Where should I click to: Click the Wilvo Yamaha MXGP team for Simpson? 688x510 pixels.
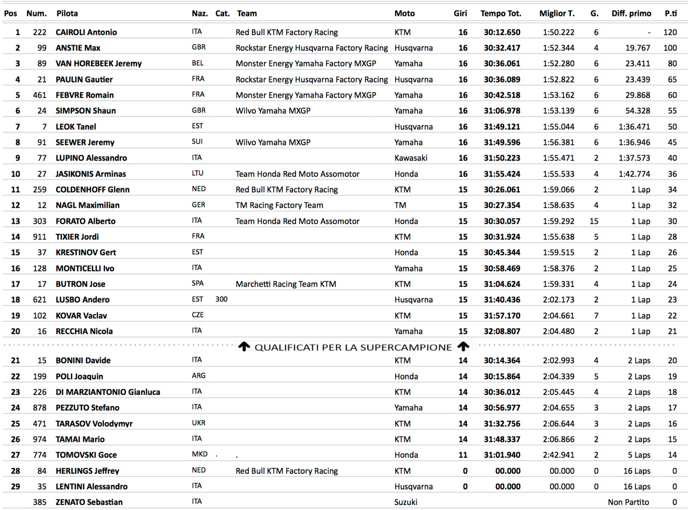coord(273,111)
